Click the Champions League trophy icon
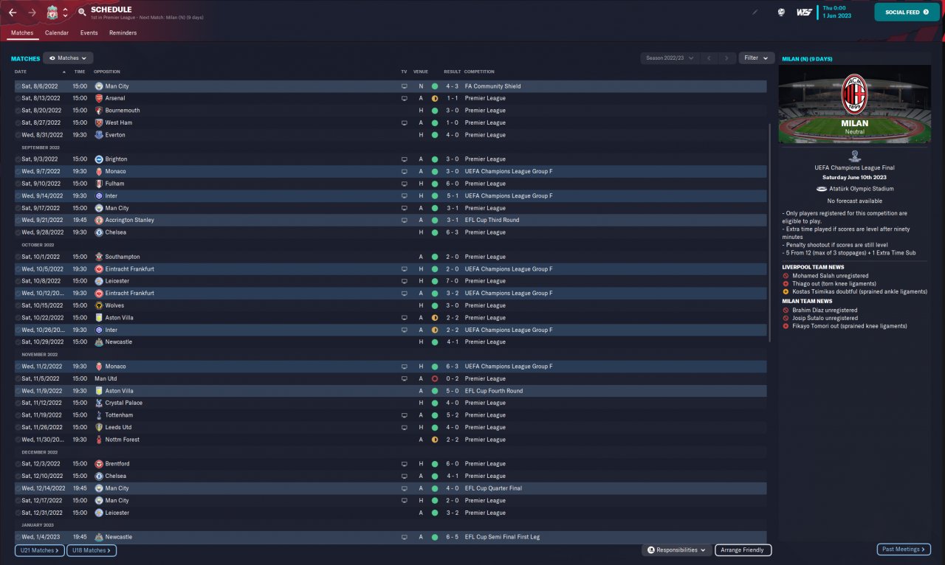945x565 pixels. (854, 156)
